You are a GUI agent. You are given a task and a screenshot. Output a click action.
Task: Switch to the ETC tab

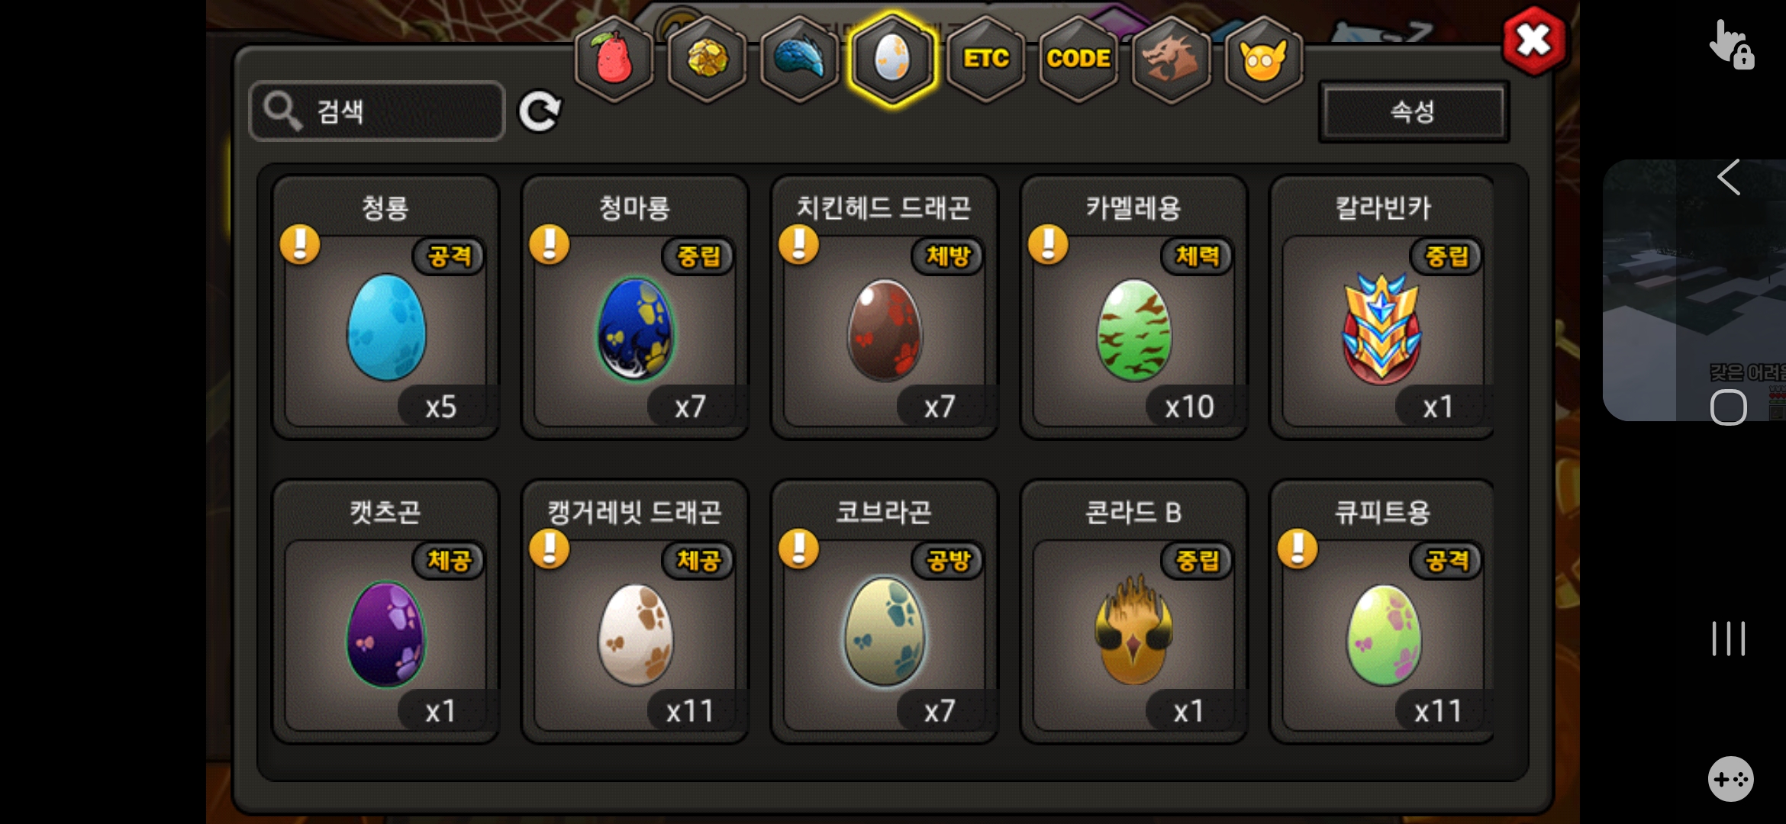(x=985, y=59)
